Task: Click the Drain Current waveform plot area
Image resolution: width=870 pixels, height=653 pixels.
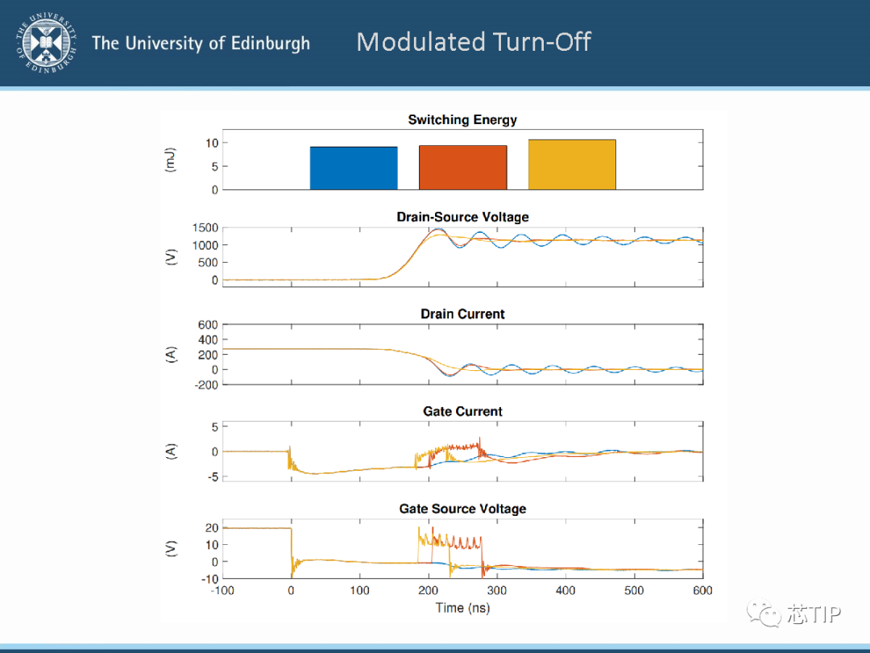Action: (462, 354)
